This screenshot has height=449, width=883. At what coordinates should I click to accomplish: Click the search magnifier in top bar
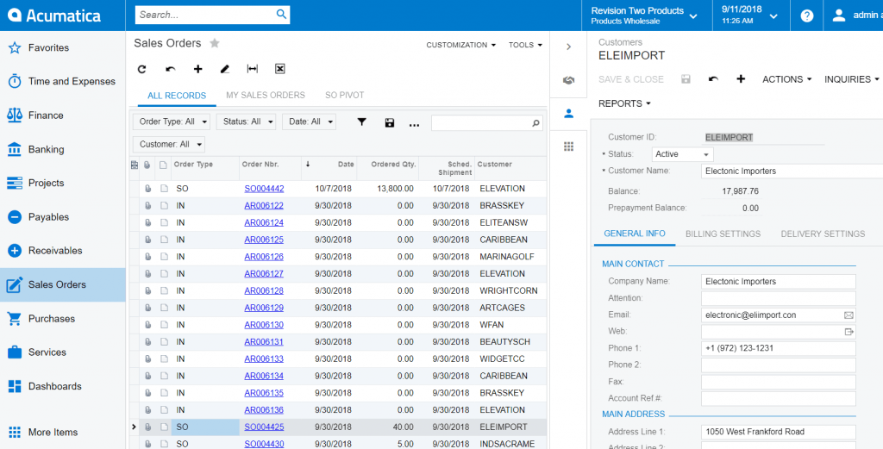coord(281,15)
